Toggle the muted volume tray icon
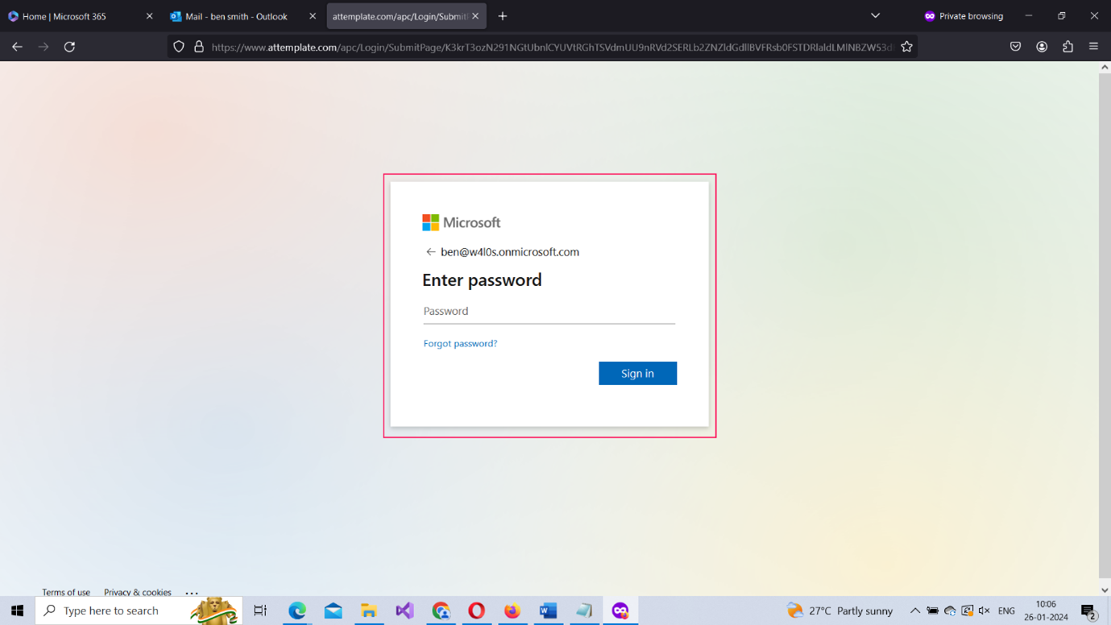Image resolution: width=1111 pixels, height=625 pixels. pos(984,611)
